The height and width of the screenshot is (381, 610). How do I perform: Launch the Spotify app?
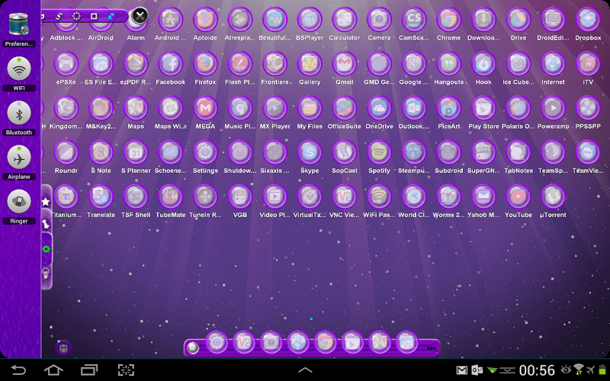point(379,152)
